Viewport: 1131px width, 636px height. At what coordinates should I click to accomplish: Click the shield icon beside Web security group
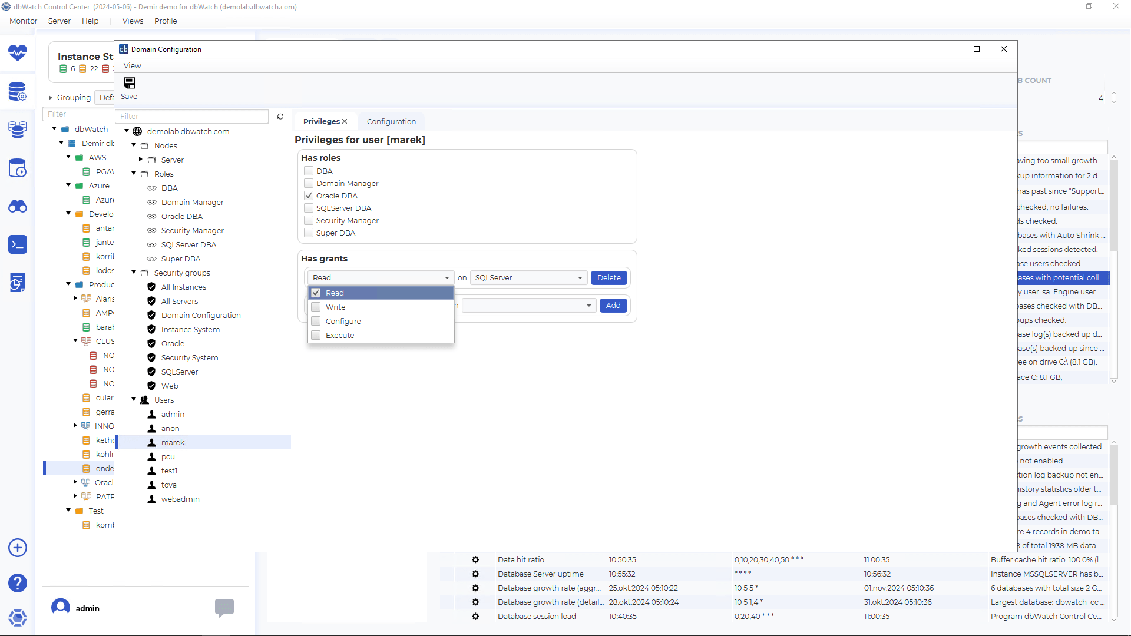point(151,386)
